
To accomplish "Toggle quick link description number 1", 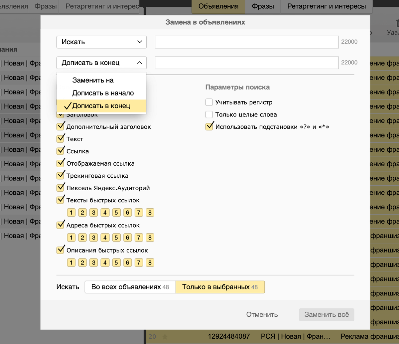I will 71,262.
